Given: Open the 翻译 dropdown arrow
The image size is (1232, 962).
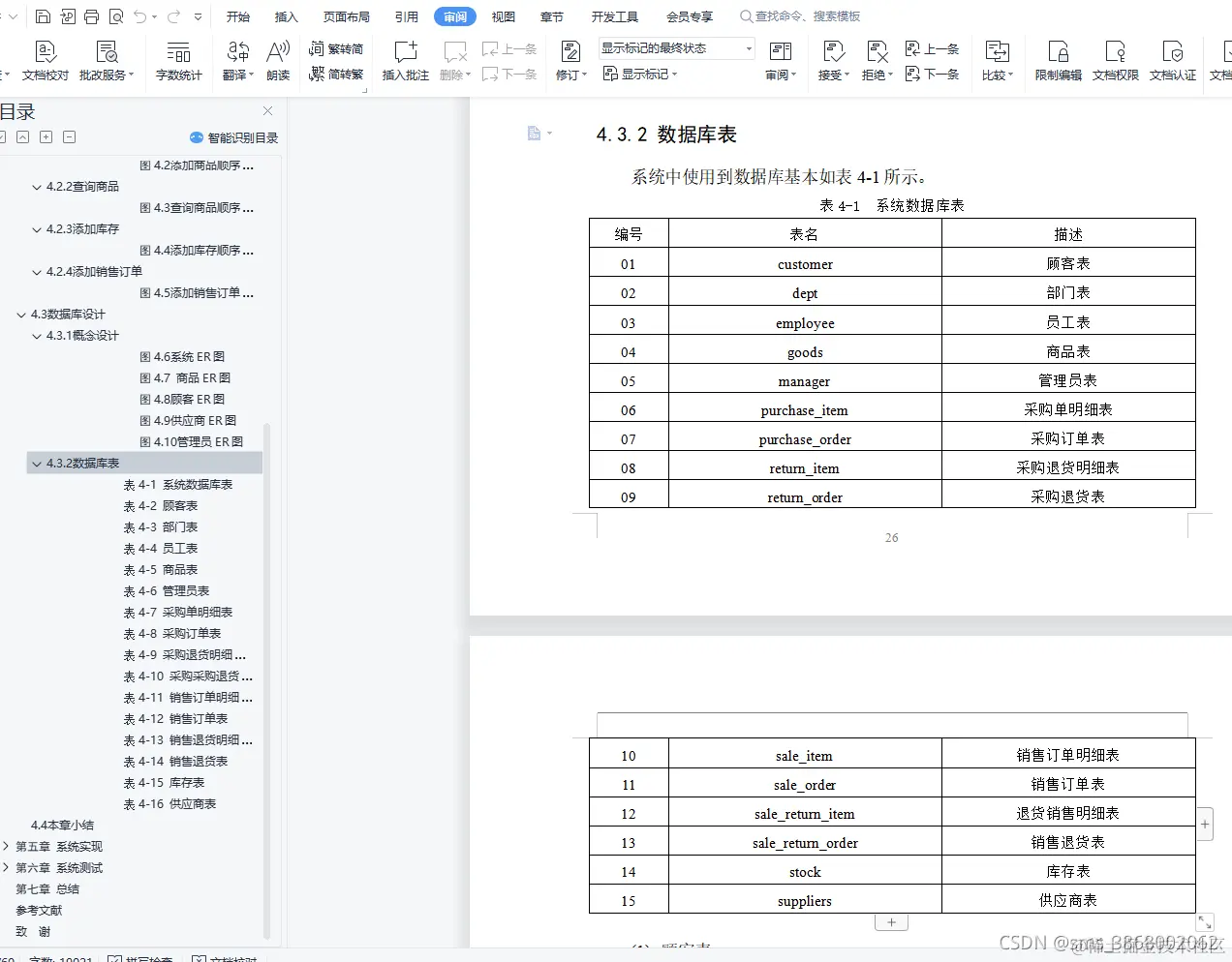Looking at the screenshot, I should pos(250,73).
